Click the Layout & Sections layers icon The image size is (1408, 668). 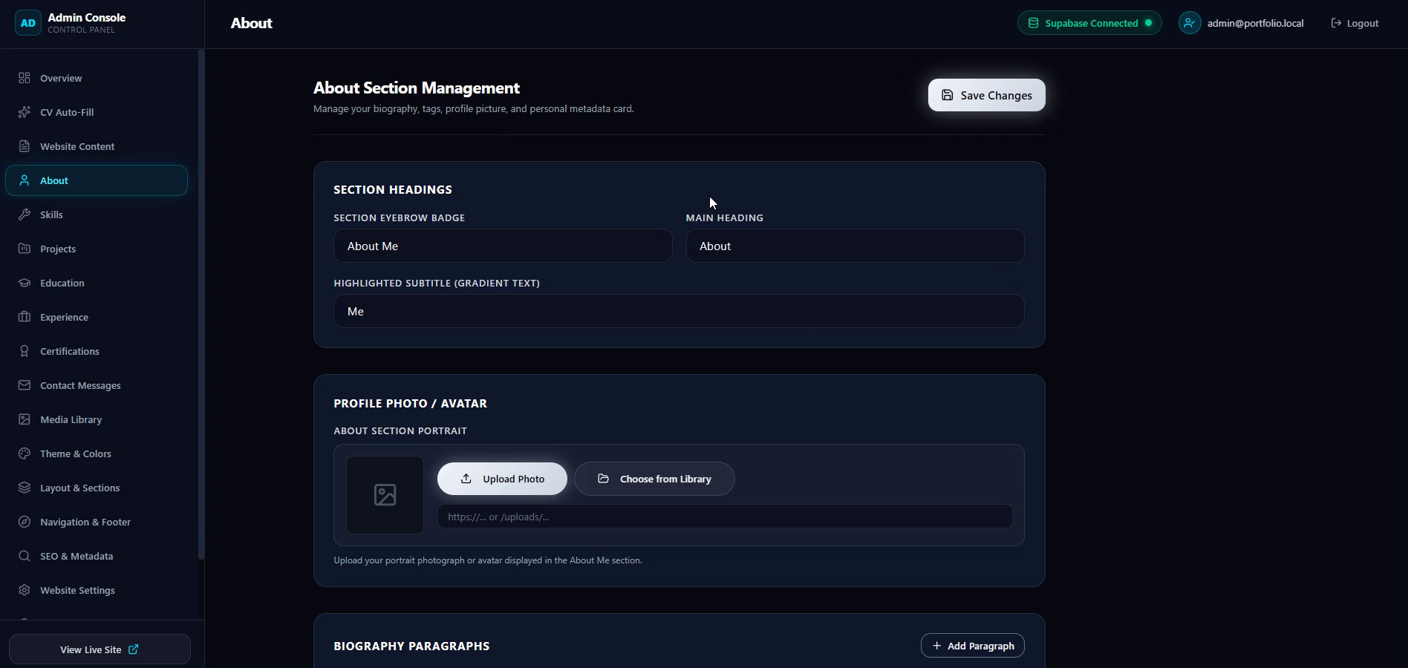click(25, 488)
